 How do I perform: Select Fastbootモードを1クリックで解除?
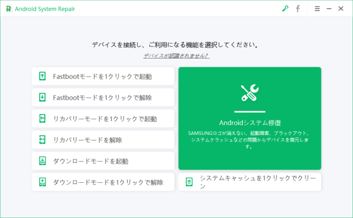pos(103,97)
